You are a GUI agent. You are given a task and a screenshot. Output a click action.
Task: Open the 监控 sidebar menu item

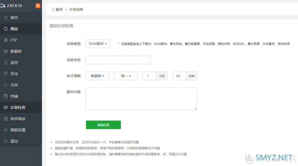point(21,63)
